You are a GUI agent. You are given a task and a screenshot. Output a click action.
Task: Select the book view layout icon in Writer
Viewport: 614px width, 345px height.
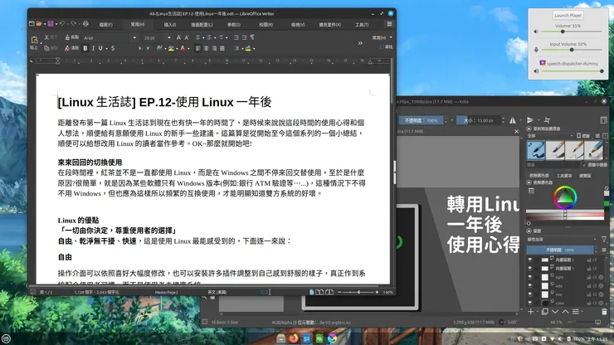[329, 292]
